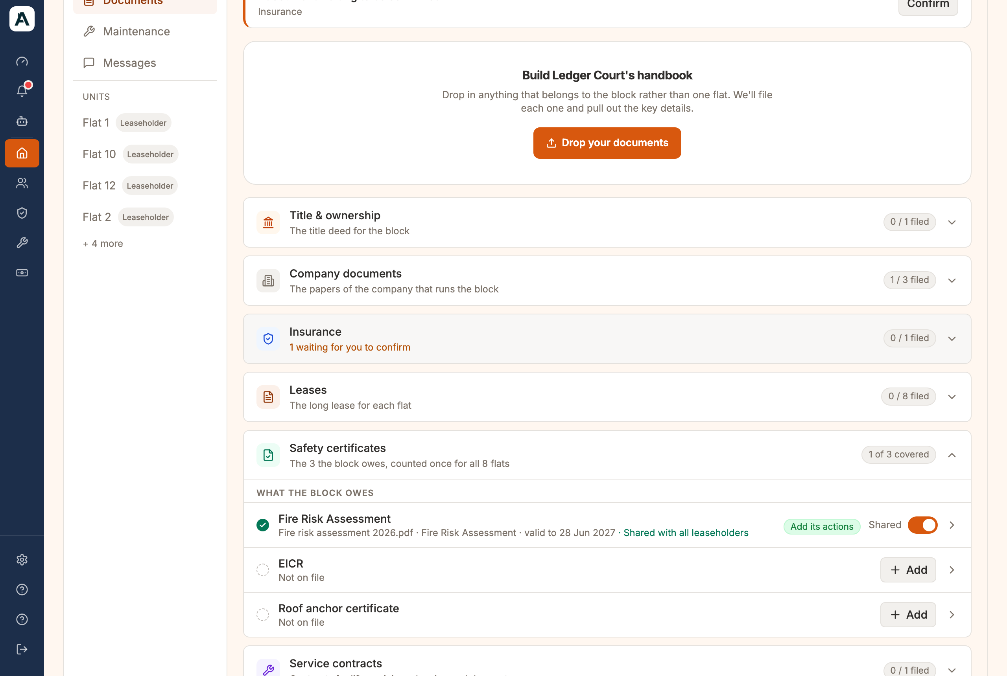
Task: Expand the Service contracts section
Action: [952, 670]
